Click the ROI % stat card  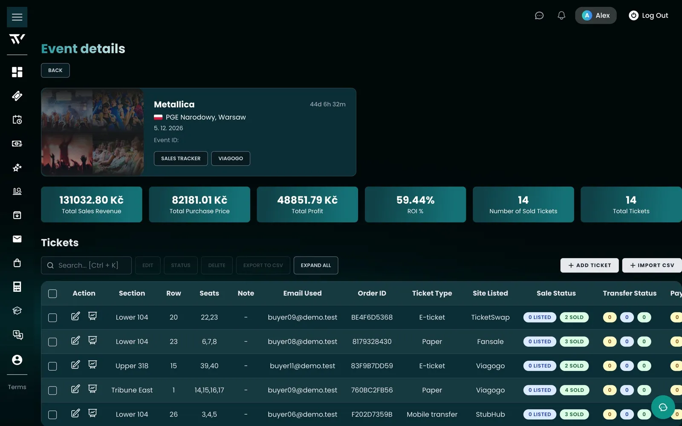[416, 204]
